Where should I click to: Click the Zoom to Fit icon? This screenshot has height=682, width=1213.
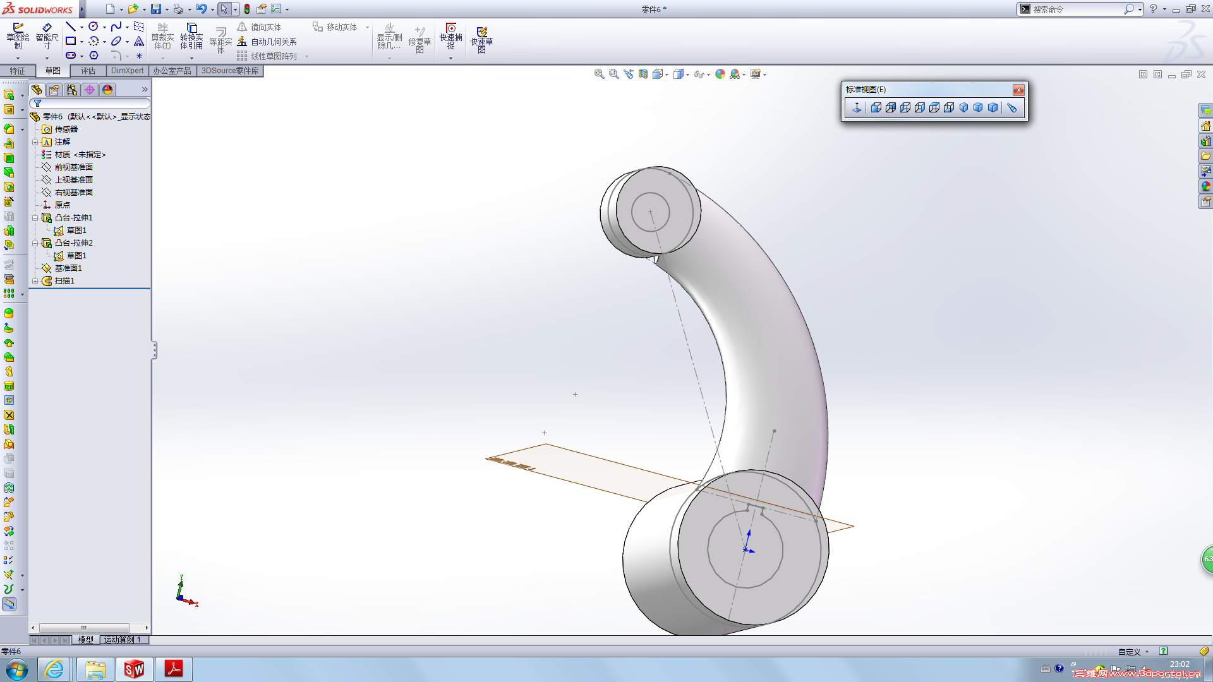[x=599, y=74]
